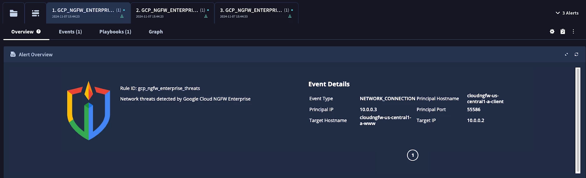
Task: Switch to the Events (1) tab
Action: click(x=70, y=32)
